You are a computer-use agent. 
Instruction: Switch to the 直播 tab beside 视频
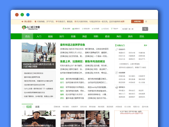37,107
